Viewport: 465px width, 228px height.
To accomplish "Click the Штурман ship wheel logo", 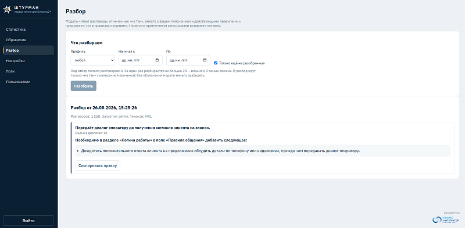I will point(8,9).
